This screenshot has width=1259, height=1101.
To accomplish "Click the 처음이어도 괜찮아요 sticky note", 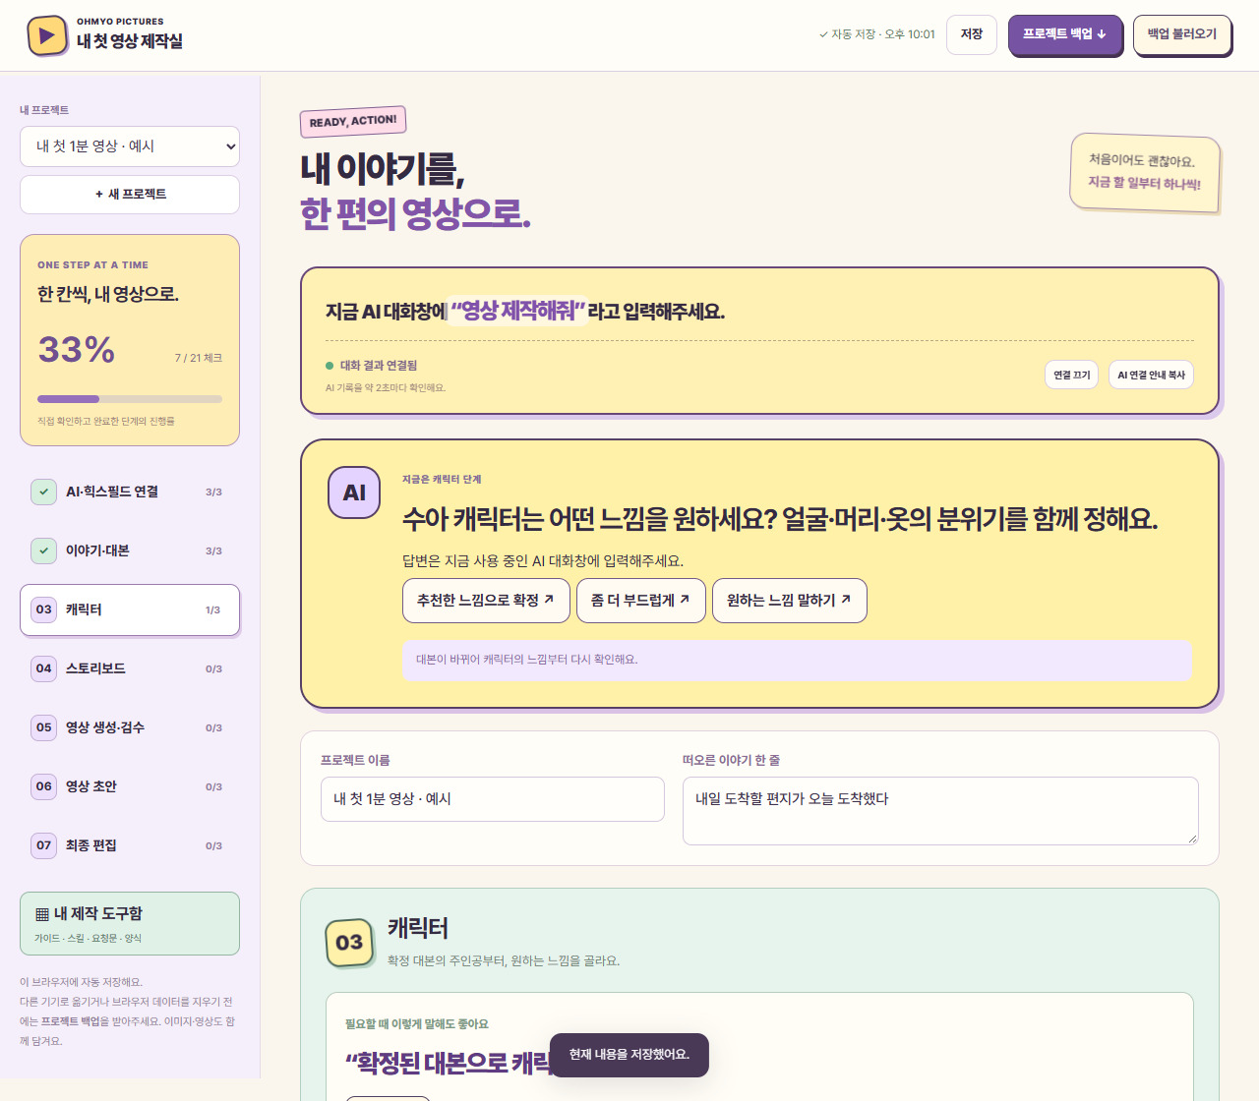I will click(1145, 172).
